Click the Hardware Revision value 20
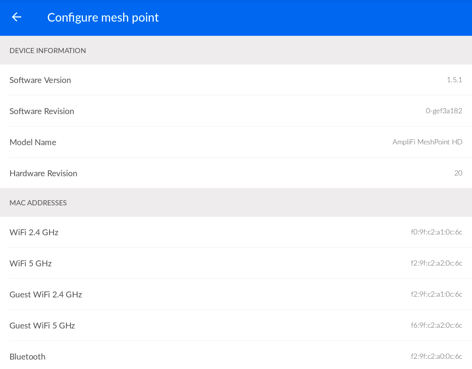The height and width of the screenshot is (369, 472). tap(458, 173)
